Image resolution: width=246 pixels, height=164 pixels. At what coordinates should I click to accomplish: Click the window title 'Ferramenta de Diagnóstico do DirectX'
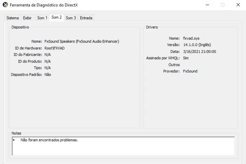[44, 5]
